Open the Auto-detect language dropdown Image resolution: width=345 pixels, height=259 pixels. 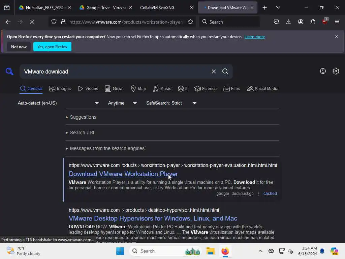[x=58, y=103]
